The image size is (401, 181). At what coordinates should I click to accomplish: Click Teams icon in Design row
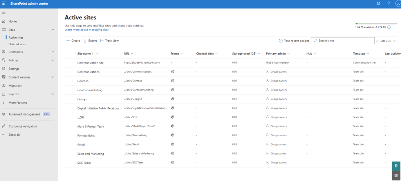click(172, 99)
